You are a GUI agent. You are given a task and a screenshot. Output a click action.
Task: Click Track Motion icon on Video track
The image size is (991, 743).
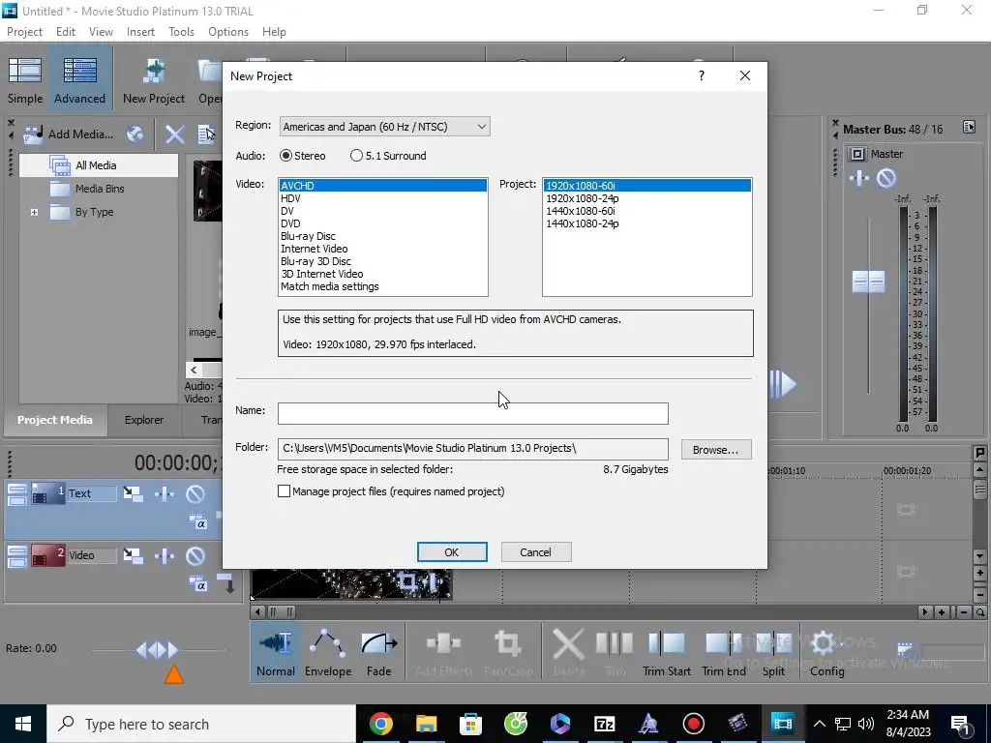(x=133, y=555)
